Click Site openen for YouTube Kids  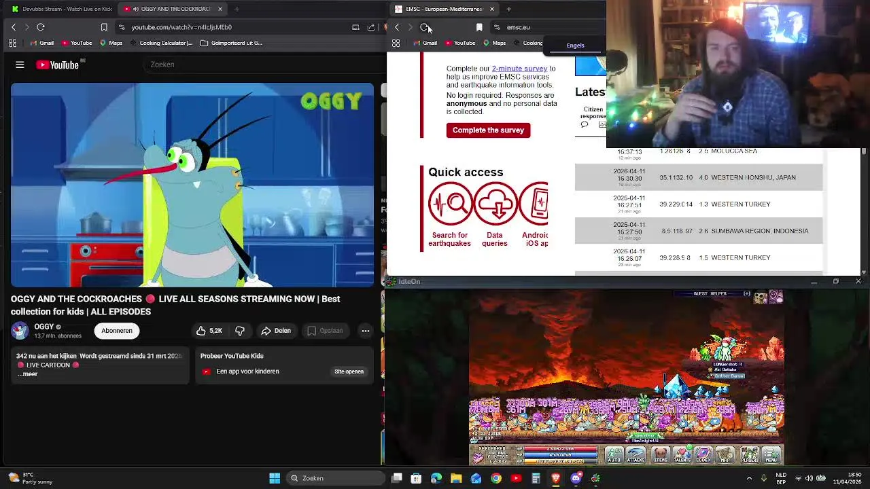click(x=349, y=372)
